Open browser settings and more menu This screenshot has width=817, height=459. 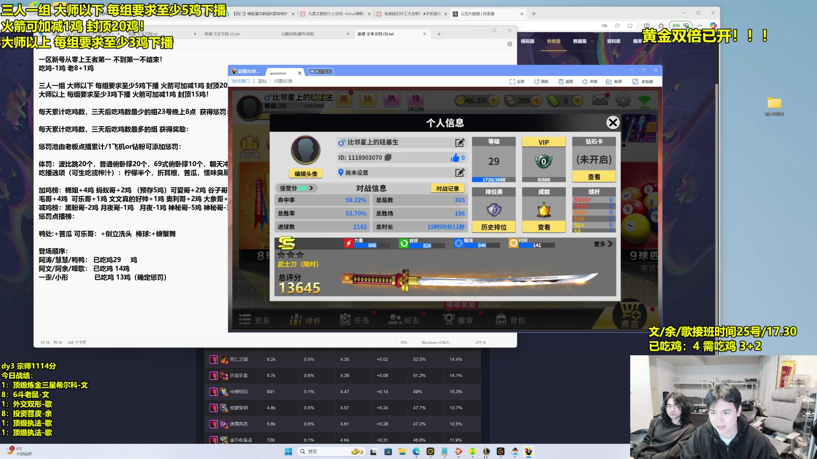click(x=700, y=26)
